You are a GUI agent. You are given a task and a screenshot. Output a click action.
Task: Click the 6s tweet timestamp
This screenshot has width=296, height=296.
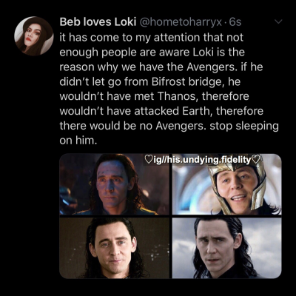click(235, 22)
